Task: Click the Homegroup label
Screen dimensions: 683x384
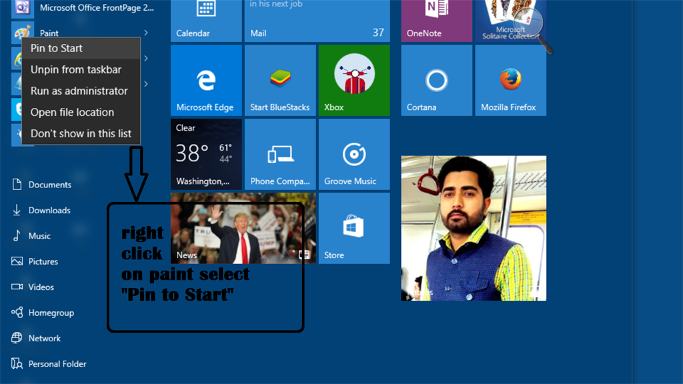Action: (51, 313)
